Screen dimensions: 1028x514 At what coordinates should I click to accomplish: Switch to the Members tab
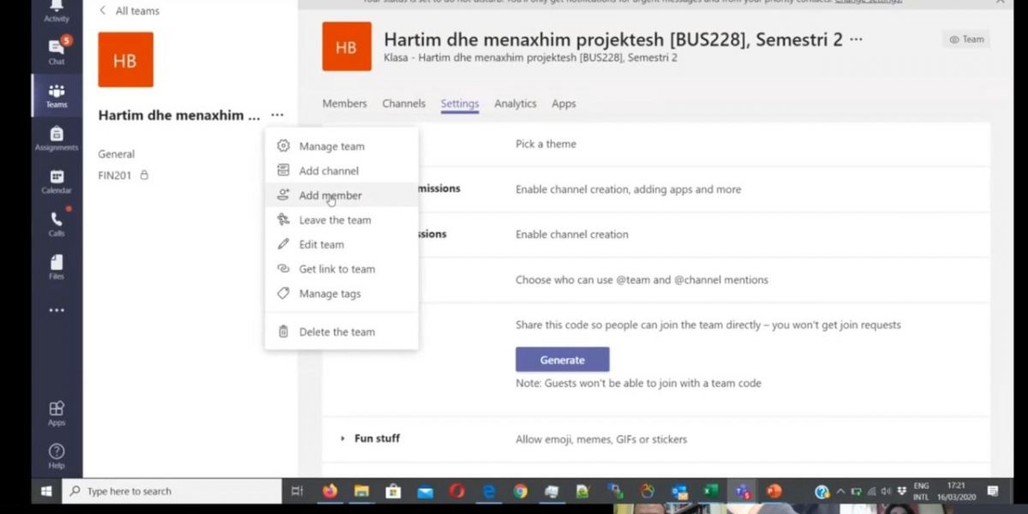point(344,104)
